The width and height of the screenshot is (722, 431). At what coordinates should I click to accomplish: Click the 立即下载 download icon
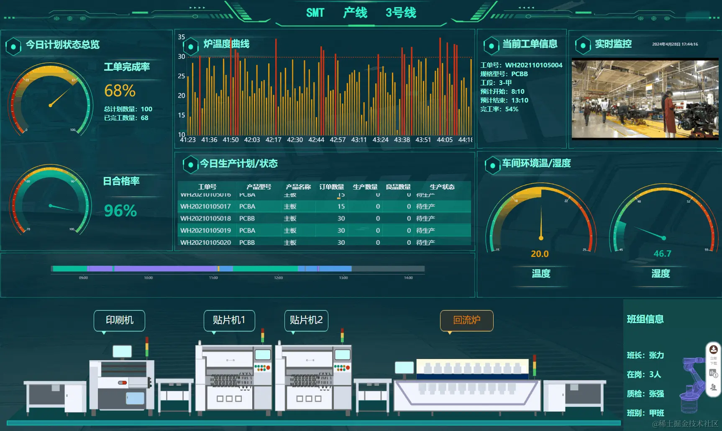714,350
